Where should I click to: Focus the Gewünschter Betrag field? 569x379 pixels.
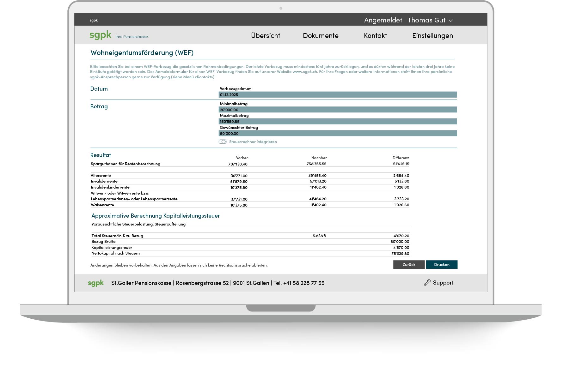point(338,134)
